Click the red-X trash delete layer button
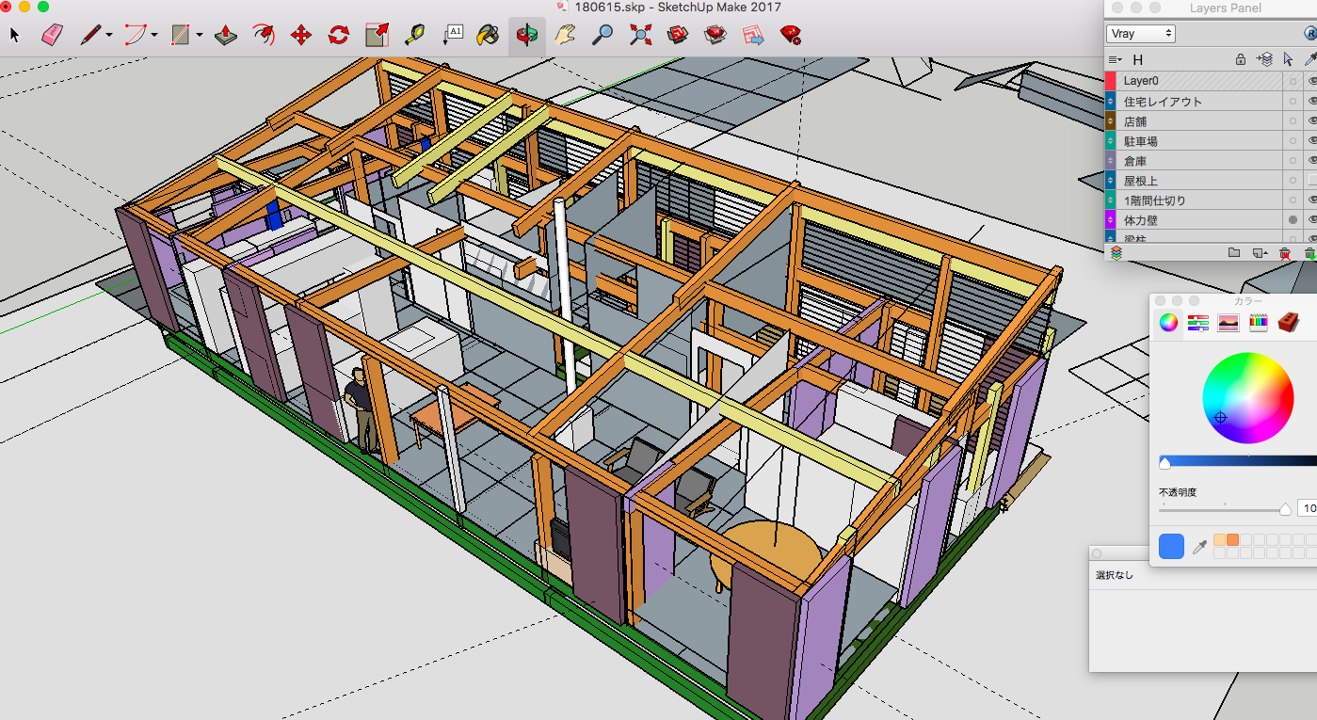 1285,253
